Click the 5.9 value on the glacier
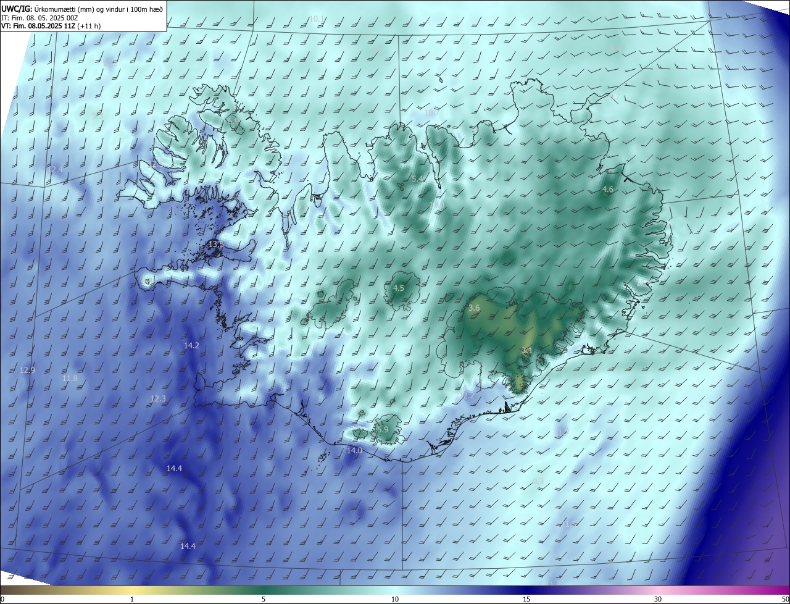The width and height of the screenshot is (790, 604). [382, 429]
